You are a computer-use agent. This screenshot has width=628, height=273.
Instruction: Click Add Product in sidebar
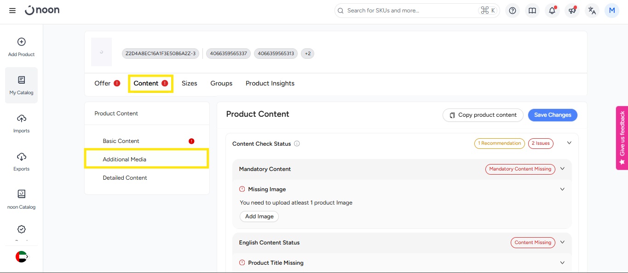[21, 47]
